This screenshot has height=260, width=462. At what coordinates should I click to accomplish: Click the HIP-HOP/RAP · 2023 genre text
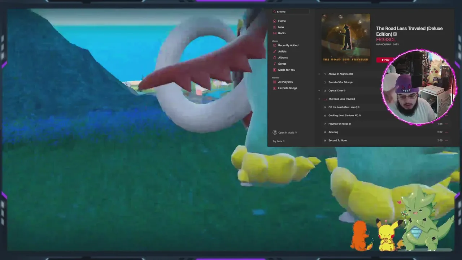click(387, 44)
